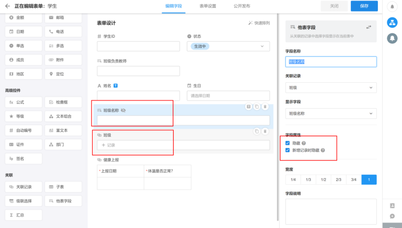This screenshot has height=228, width=402.
Task: Add a 级联选择 (cascade select) control
Action: pos(23,201)
